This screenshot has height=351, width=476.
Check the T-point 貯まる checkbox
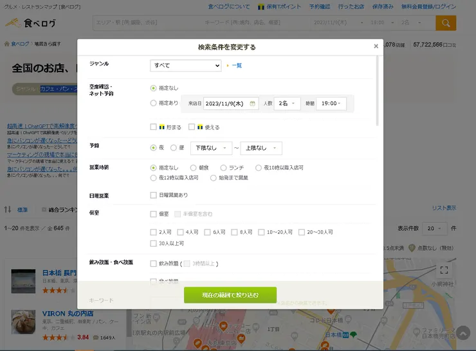[153, 127]
